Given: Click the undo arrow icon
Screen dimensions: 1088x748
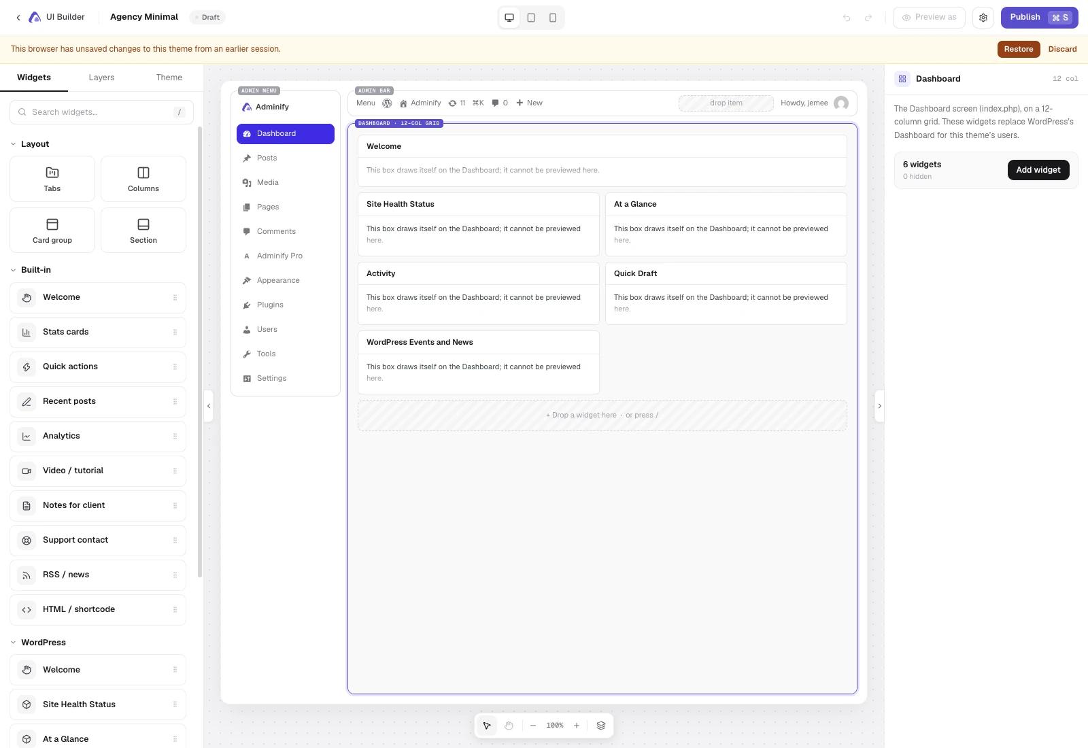Looking at the screenshot, I should pos(847,18).
